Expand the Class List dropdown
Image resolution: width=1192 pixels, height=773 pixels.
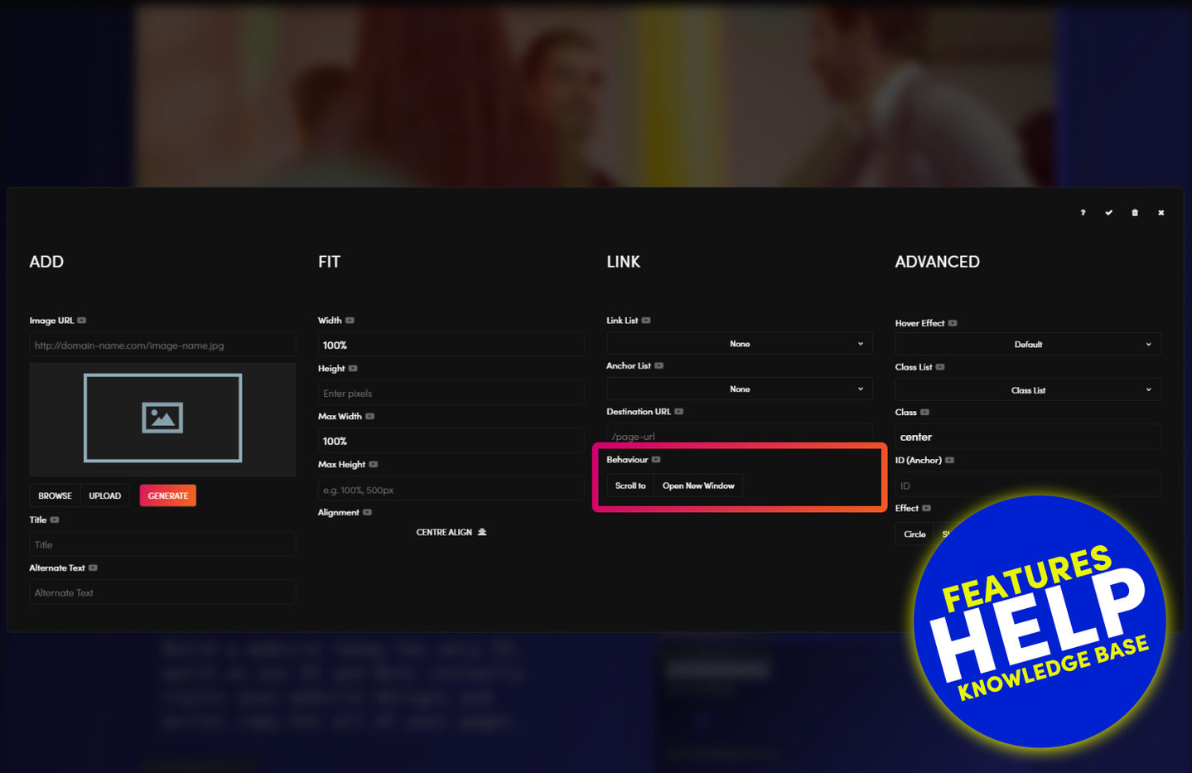[x=1028, y=390]
